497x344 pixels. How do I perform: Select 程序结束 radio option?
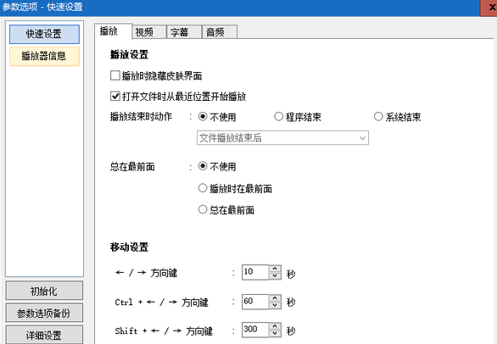pos(279,117)
